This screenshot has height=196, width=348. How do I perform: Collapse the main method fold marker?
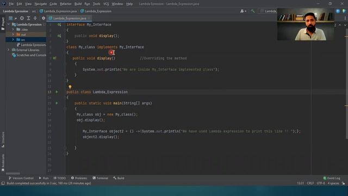65,109
